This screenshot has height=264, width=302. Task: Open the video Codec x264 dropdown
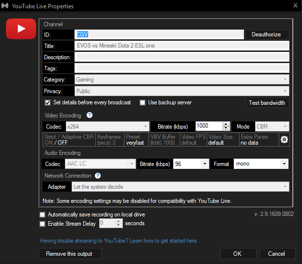tap(107, 127)
